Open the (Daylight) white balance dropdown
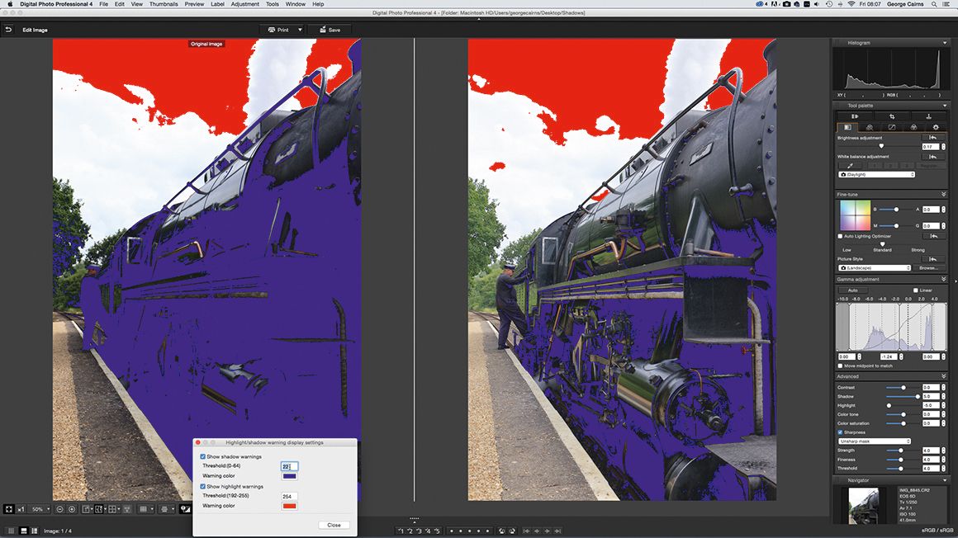The image size is (958, 538). click(x=875, y=174)
